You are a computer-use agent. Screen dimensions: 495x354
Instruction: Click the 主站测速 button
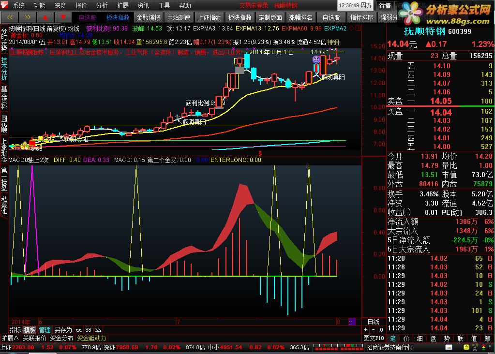click(179, 17)
